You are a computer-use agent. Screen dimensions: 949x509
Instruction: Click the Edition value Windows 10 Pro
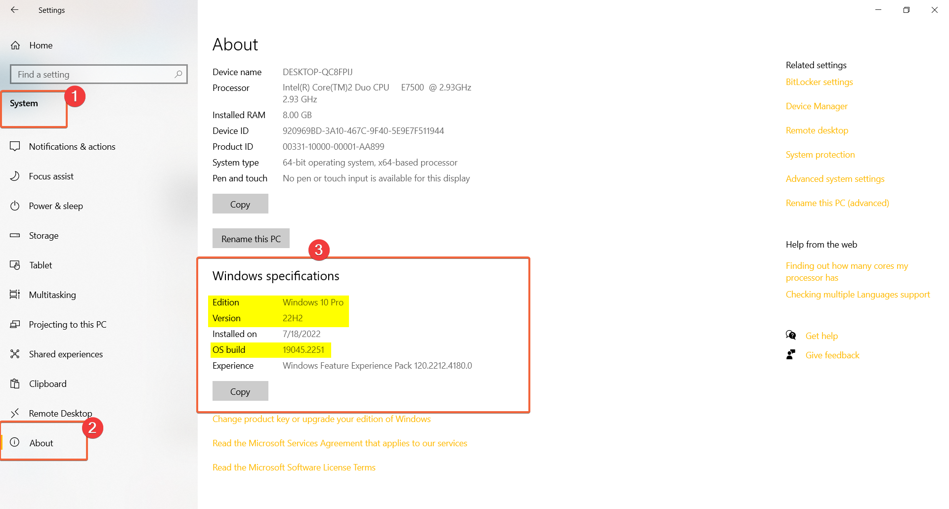click(x=313, y=302)
